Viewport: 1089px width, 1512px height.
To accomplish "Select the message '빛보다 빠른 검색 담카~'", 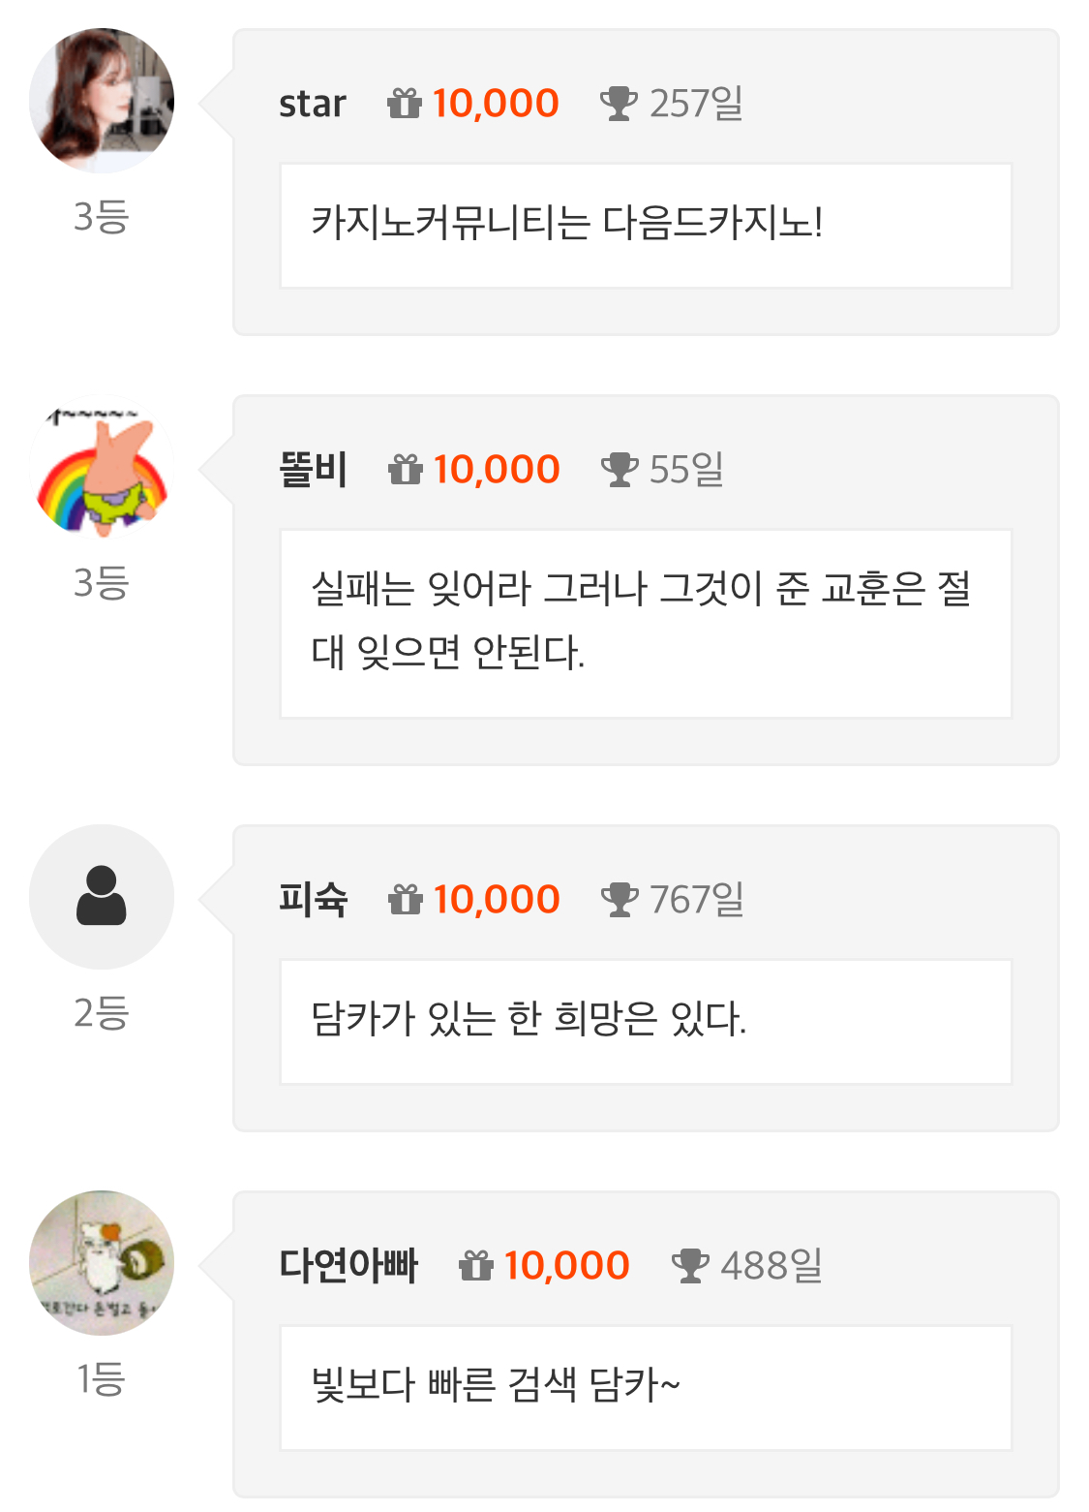I will (496, 1385).
